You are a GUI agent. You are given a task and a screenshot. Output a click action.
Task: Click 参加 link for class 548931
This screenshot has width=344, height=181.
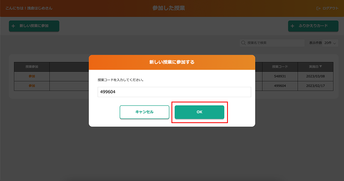pyautogui.click(x=32, y=76)
